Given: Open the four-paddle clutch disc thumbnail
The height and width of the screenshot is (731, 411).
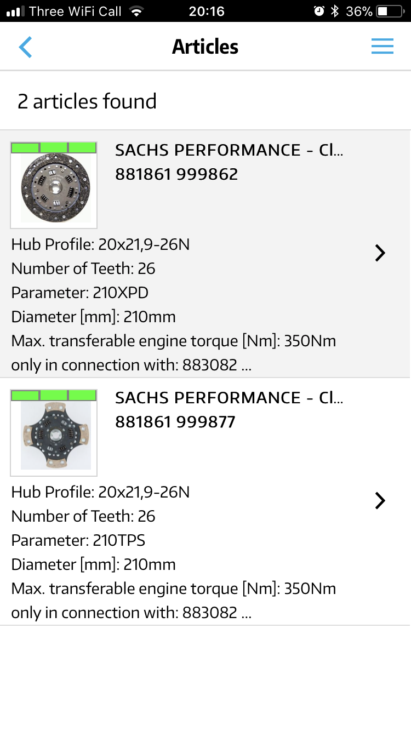Looking at the screenshot, I should (54, 436).
